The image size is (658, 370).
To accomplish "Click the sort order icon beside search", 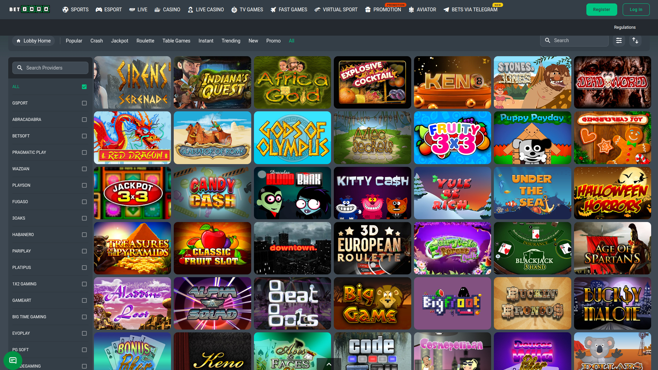I will pos(635,40).
